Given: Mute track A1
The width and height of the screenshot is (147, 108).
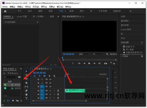Looking at the screenshot, I should (x=50, y=91).
